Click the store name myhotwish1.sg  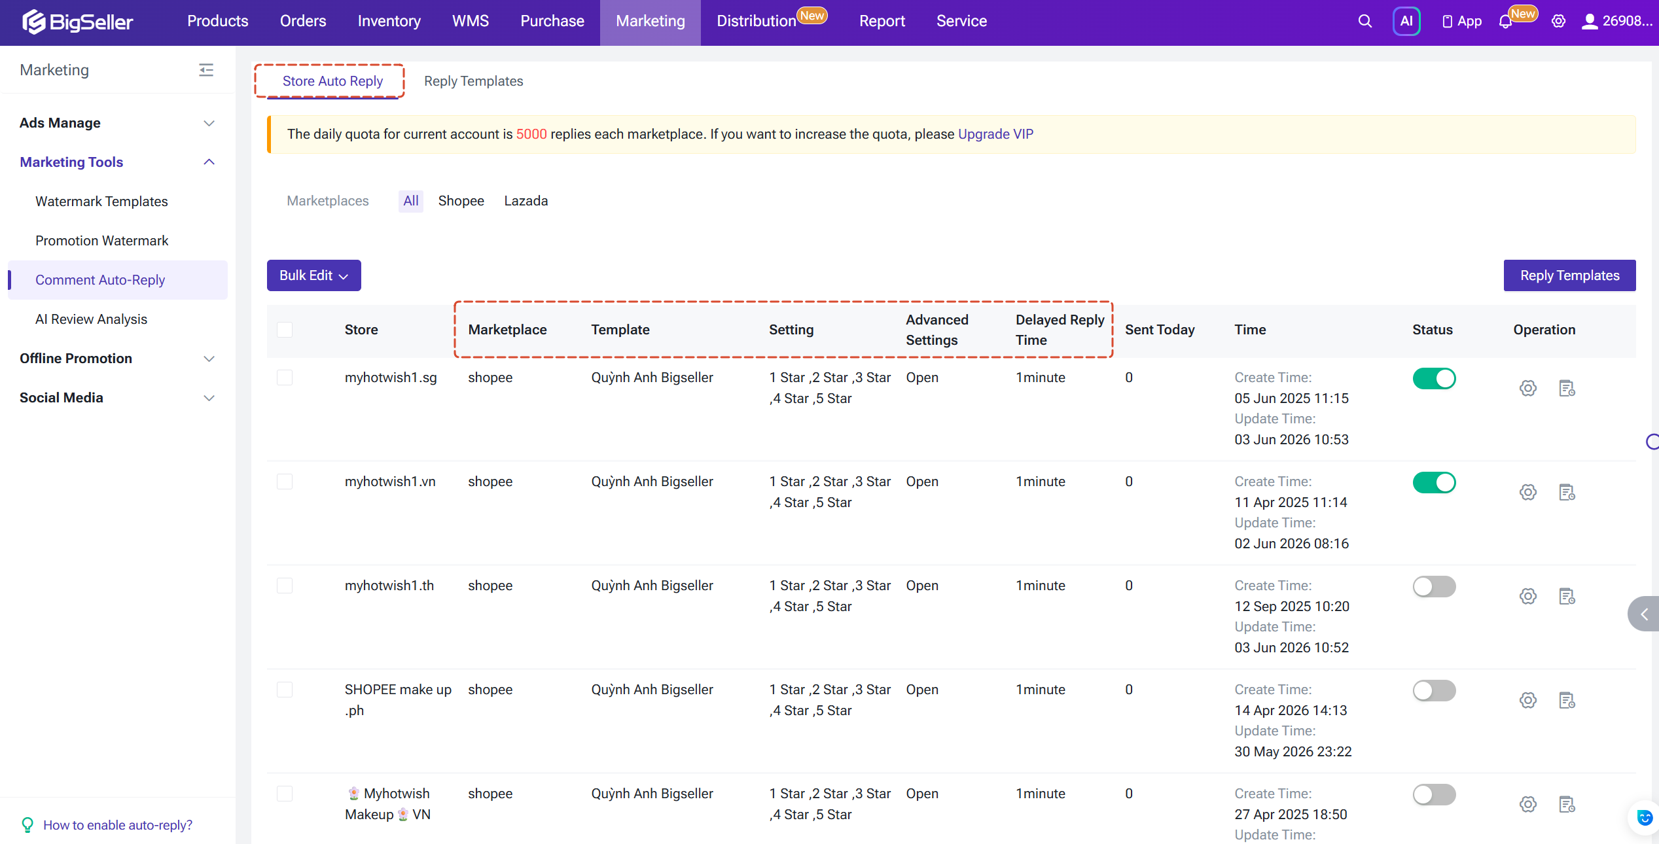391,378
